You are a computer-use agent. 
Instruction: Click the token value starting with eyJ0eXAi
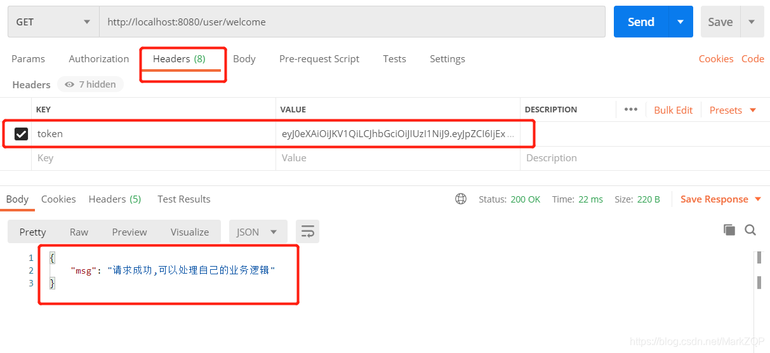[x=398, y=134]
